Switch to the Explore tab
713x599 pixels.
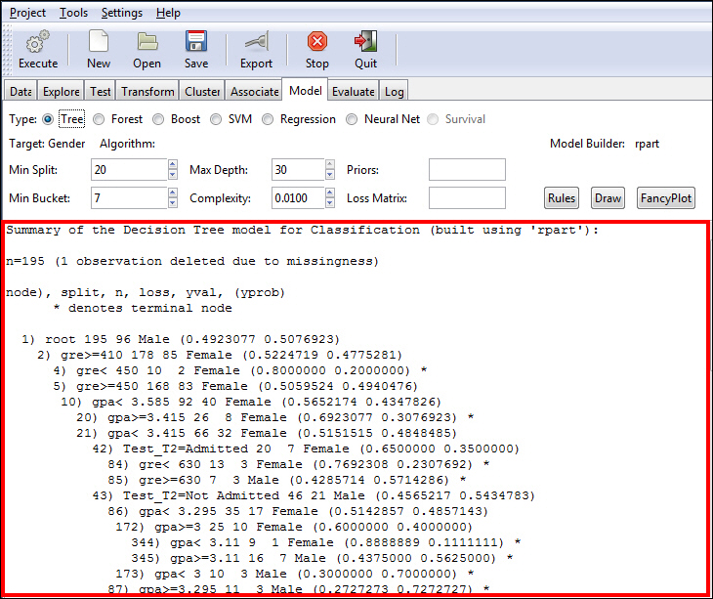[x=61, y=92]
